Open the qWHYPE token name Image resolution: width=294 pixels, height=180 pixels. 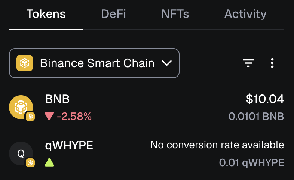point(69,145)
